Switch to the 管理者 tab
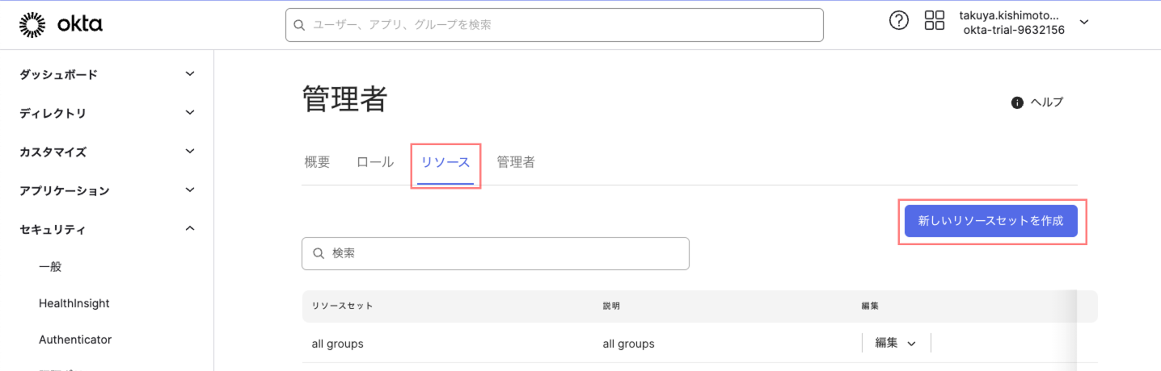This screenshot has height=371, width=1161. [516, 162]
